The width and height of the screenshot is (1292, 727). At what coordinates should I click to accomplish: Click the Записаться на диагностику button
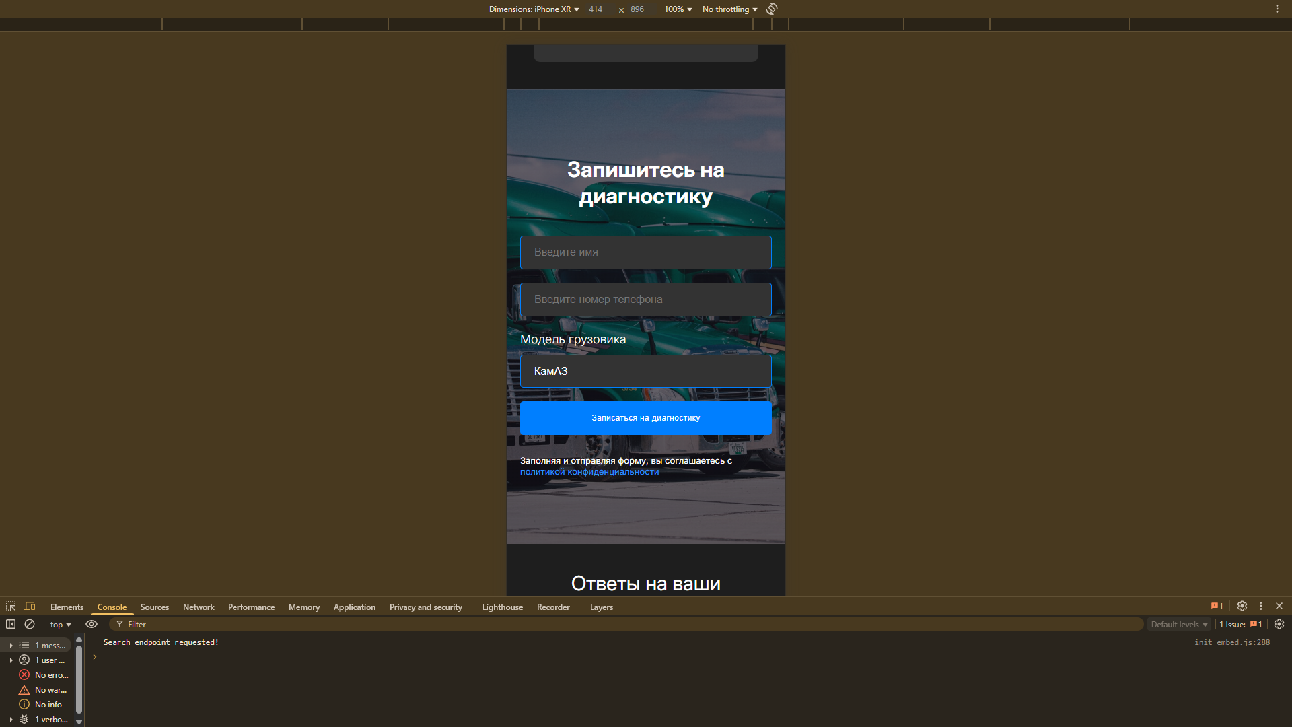pos(646,418)
